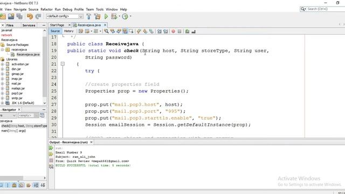Toggle Sort by Name in the Navigator
Image resolution: width=345 pixels, height=194 pixels.
pos(36,185)
